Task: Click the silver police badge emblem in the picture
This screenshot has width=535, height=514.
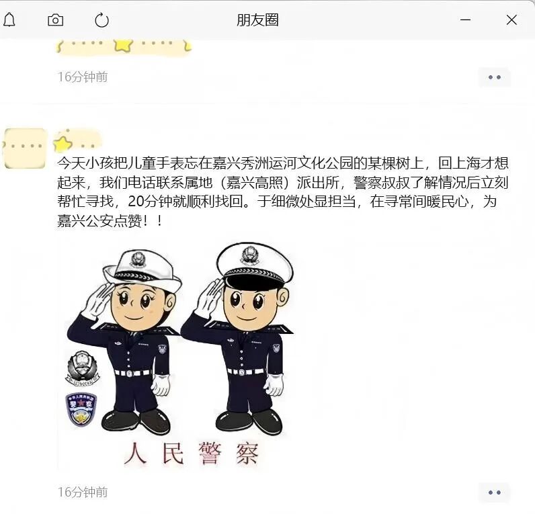Action: pyautogui.click(x=82, y=368)
